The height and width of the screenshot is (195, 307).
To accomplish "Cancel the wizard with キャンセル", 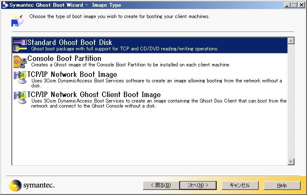I will (x=240, y=185).
